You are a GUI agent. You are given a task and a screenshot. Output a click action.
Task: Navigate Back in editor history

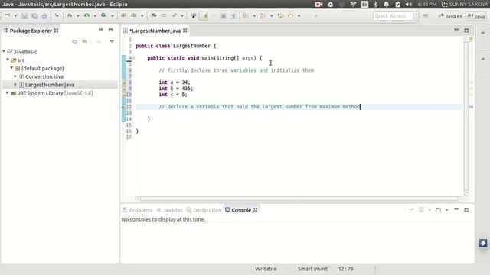(291, 15)
